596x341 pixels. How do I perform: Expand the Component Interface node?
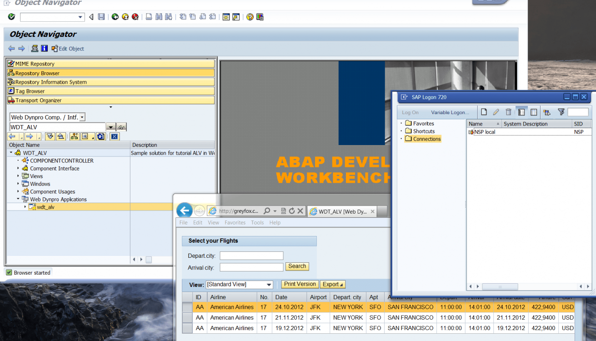click(19, 168)
